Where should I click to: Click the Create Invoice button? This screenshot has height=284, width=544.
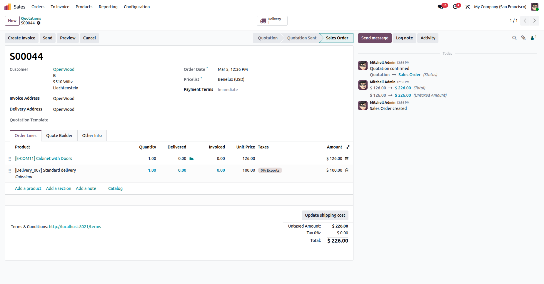pos(22,38)
